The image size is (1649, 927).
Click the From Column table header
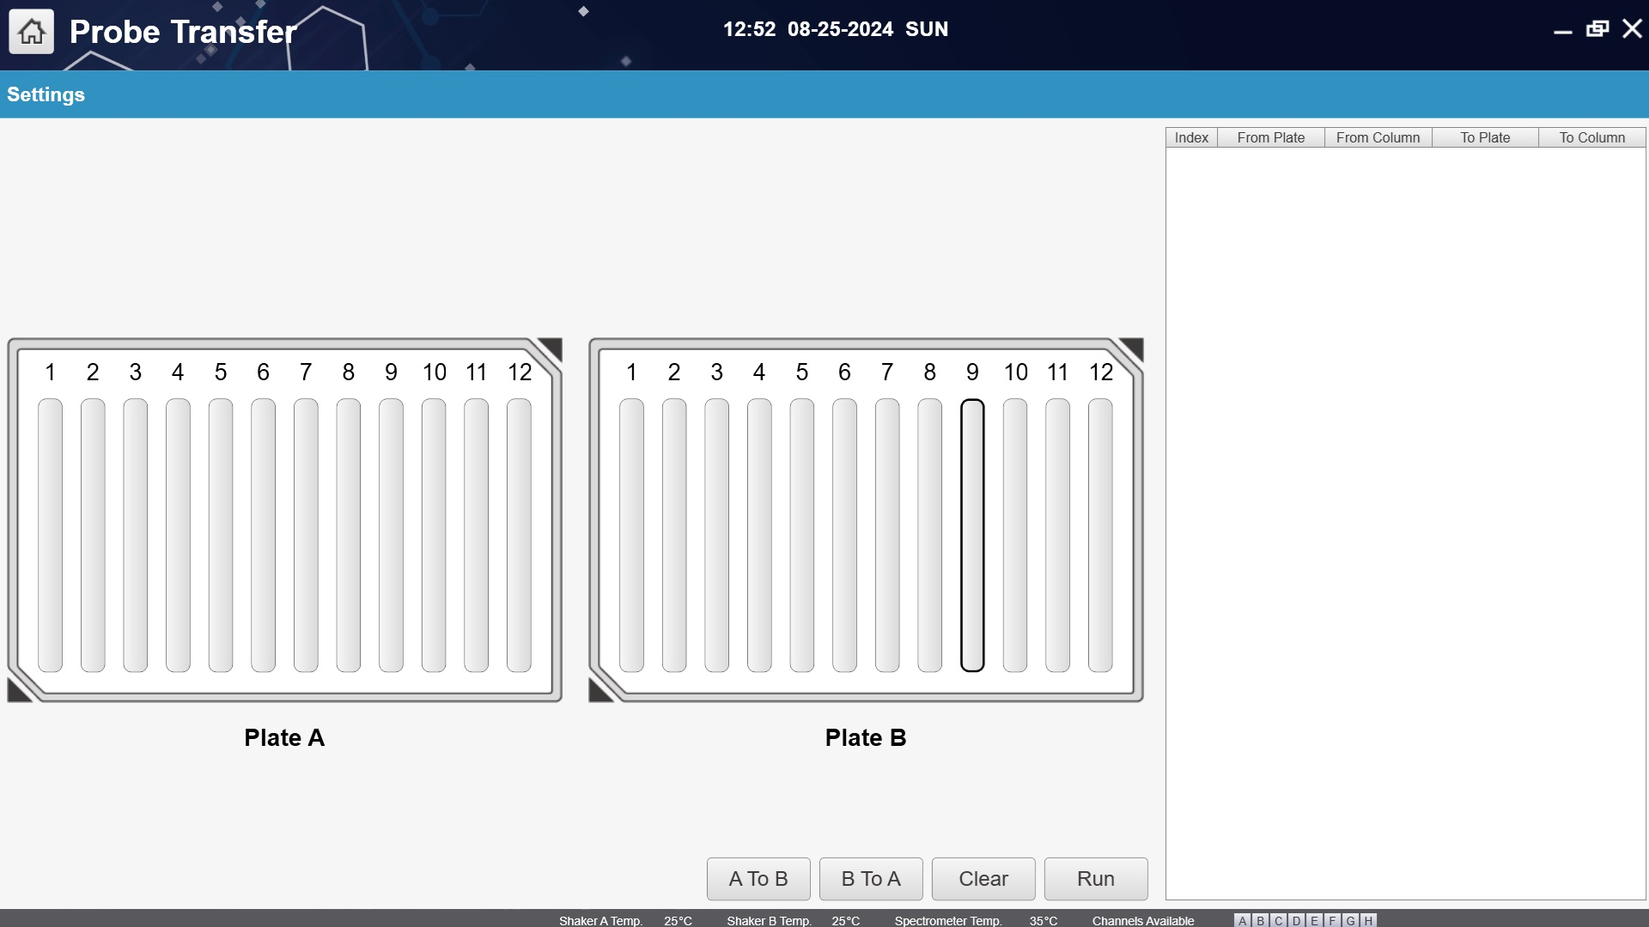click(1378, 137)
